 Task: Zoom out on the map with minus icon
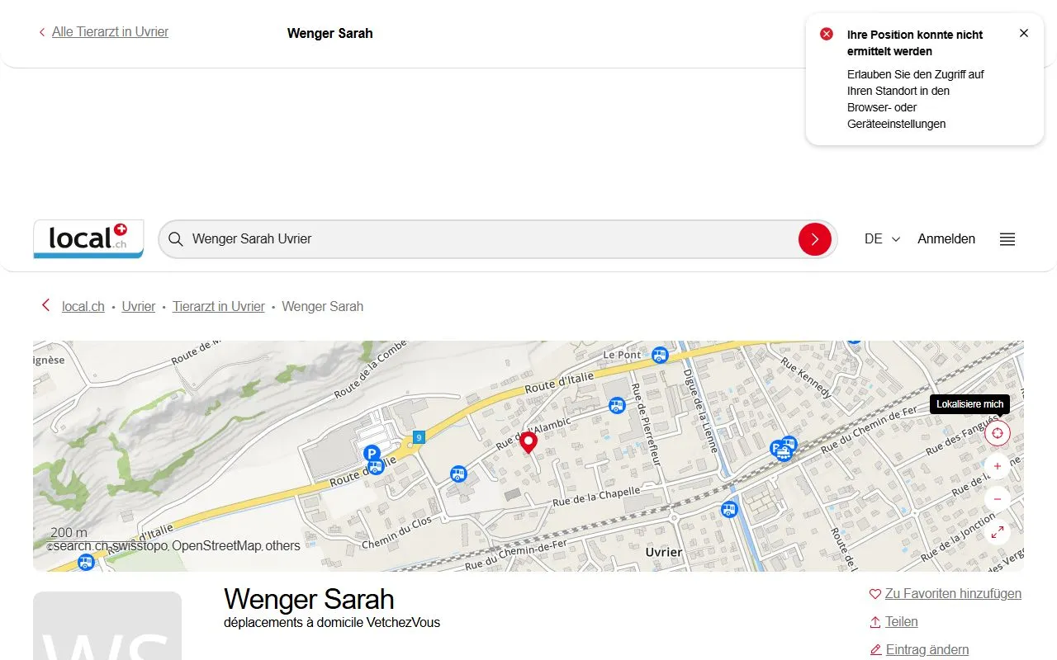[997, 498]
